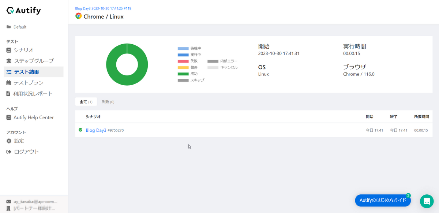Click the green success check icon
The height and width of the screenshot is (213, 439).
point(80,130)
